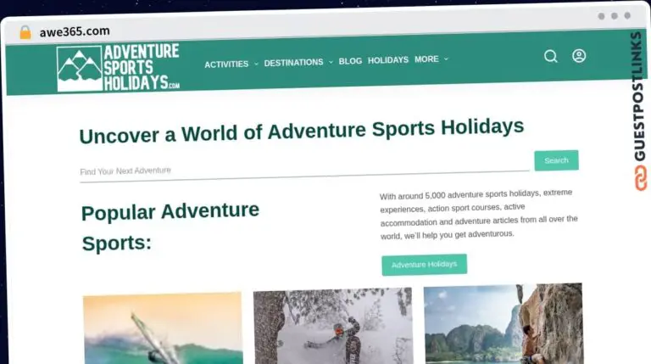Open the snowy skiing photo thumbnail
This screenshot has height=364, width=651.
click(x=333, y=326)
